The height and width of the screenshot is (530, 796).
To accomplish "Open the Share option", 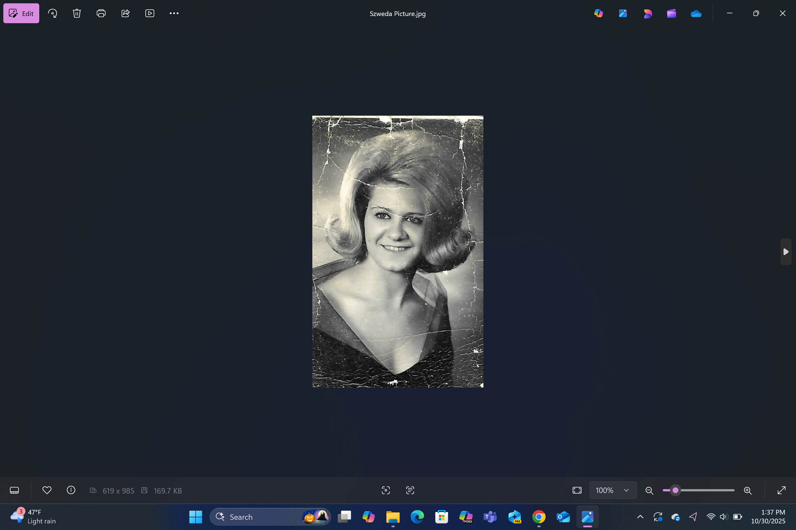I will click(125, 14).
